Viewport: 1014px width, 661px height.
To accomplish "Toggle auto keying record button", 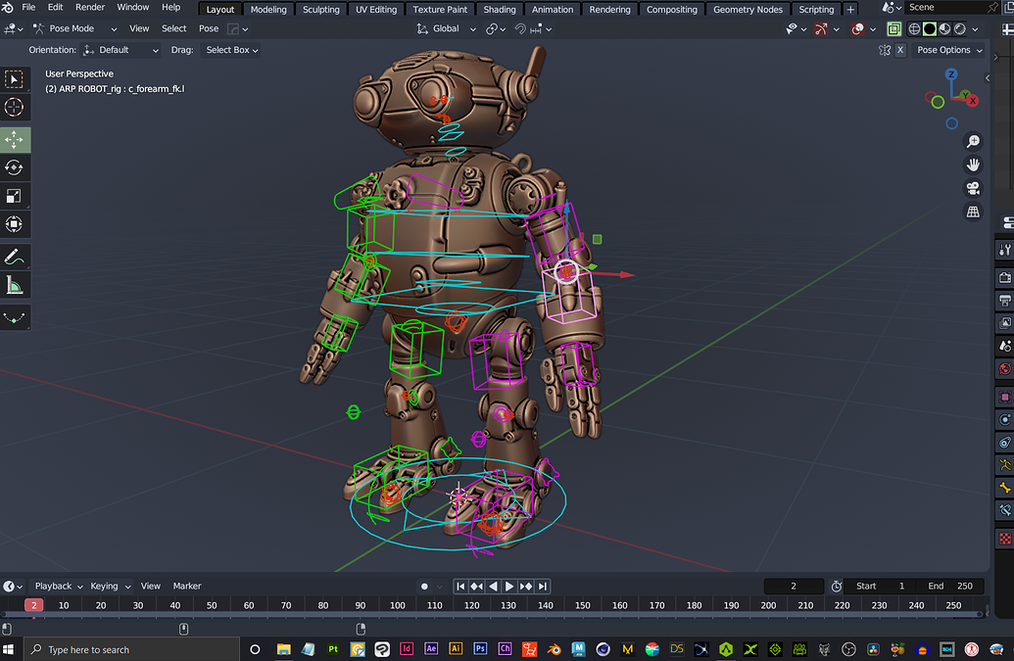I will pos(424,587).
